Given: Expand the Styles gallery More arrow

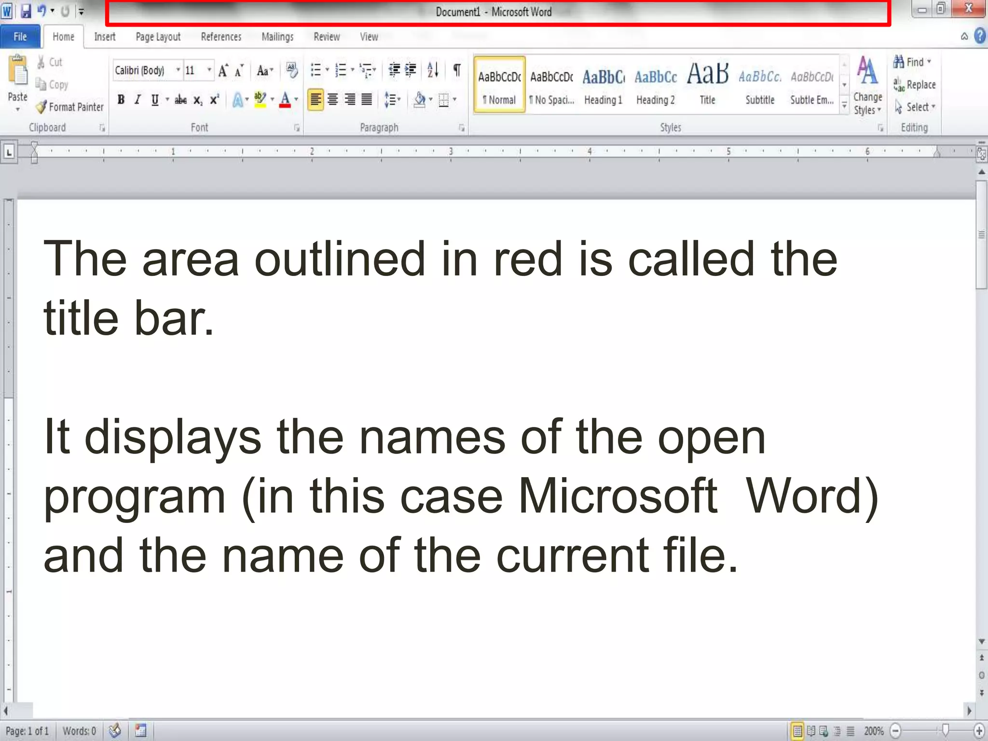Looking at the screenshot, I should pos(844,105).
